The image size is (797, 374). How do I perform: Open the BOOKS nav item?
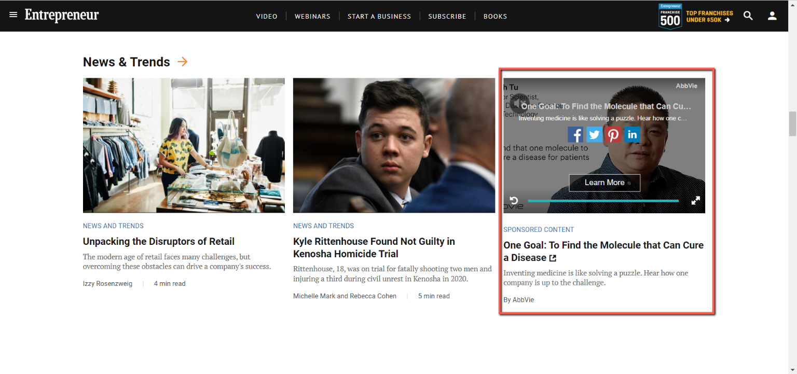pos(495,16)
